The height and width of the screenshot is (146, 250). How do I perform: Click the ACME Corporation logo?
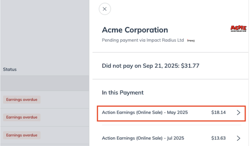point(238,29)
